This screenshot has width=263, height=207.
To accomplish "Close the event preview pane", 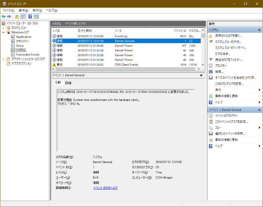I will point(201,75).
